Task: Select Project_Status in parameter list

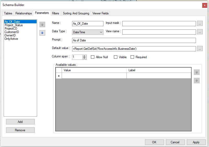Action: 20,25
